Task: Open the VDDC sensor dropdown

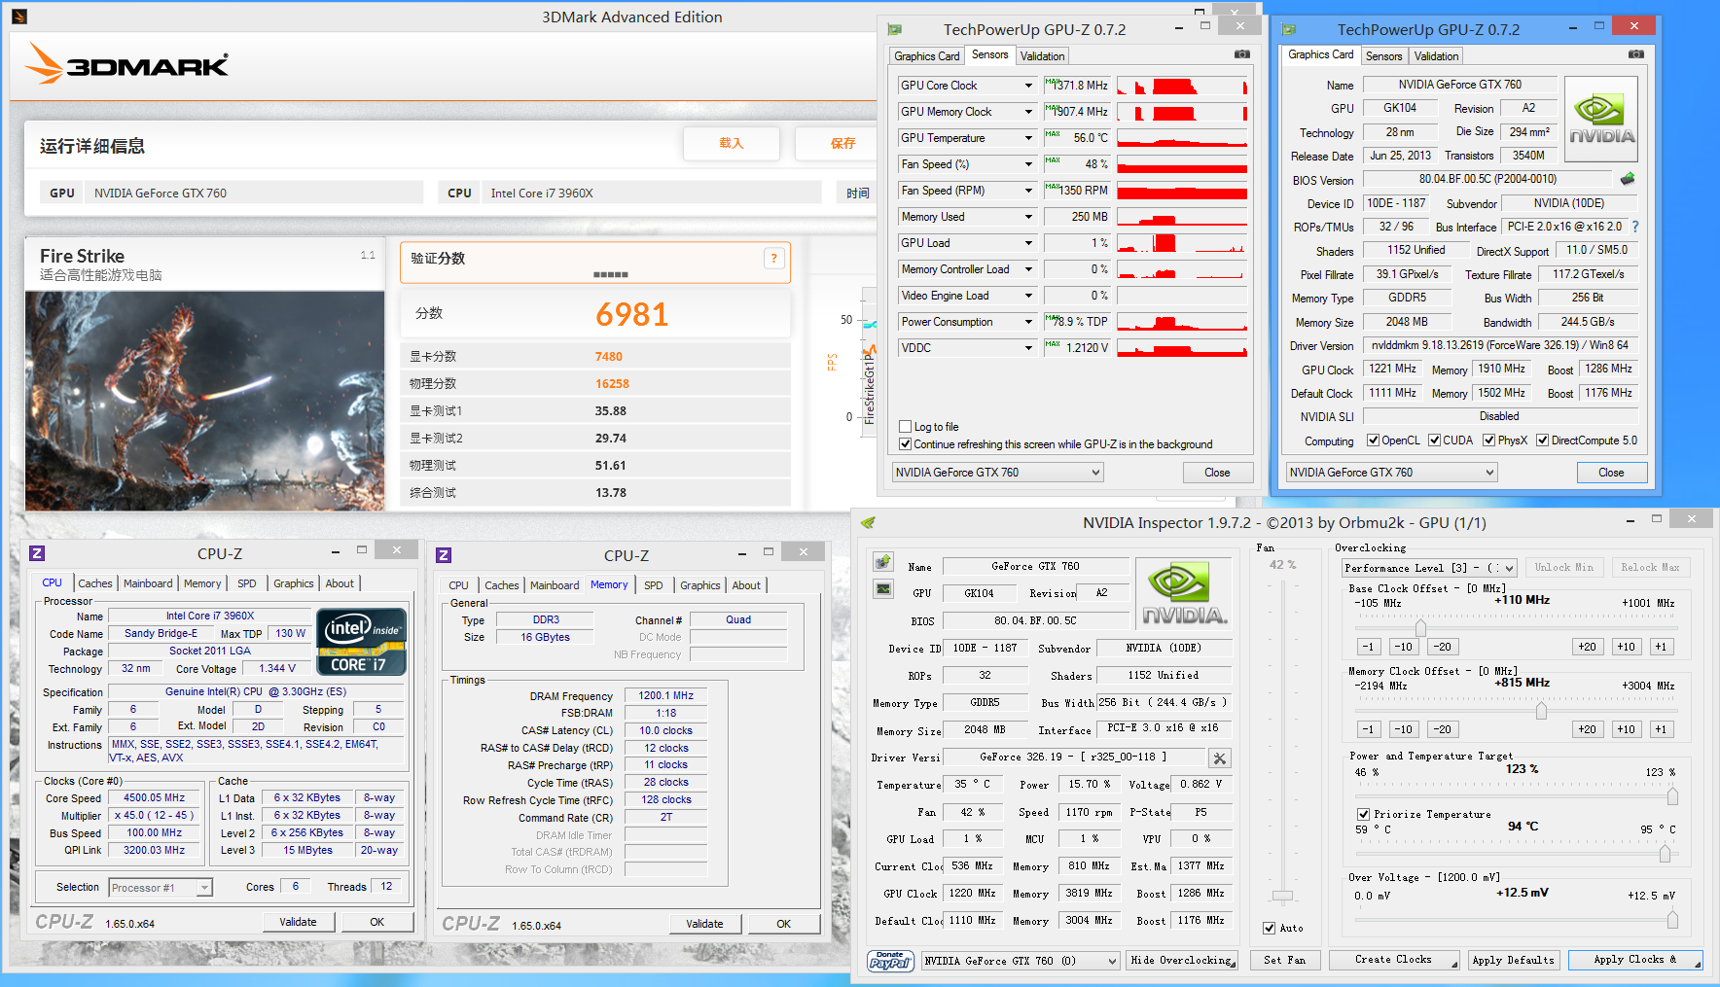Action: [x=1028, y=348]
